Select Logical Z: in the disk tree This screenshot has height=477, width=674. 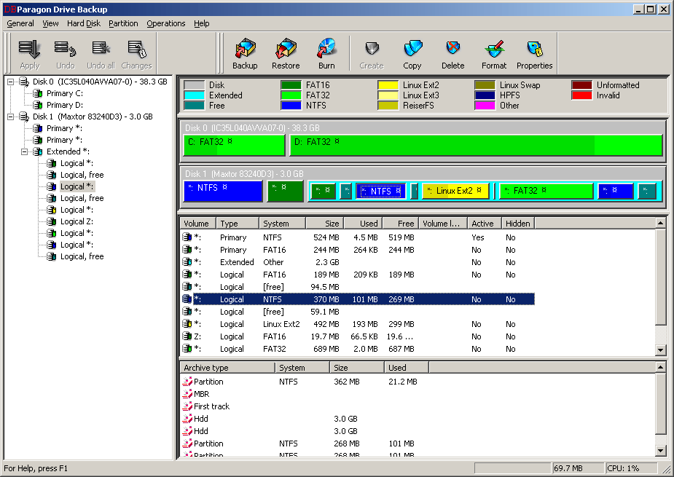tap(77, 221)
